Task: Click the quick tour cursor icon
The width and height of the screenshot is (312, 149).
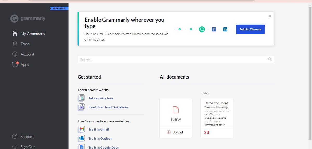Action: (x=82, y=98)
